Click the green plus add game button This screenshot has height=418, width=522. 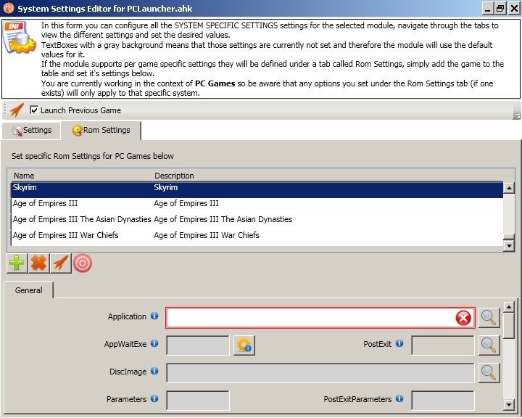click(17, 263)
